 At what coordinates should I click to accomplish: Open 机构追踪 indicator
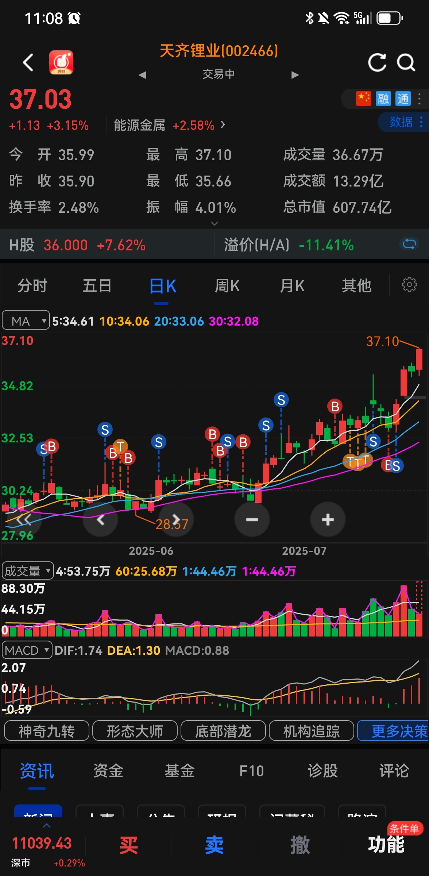(x=312, y=731)
